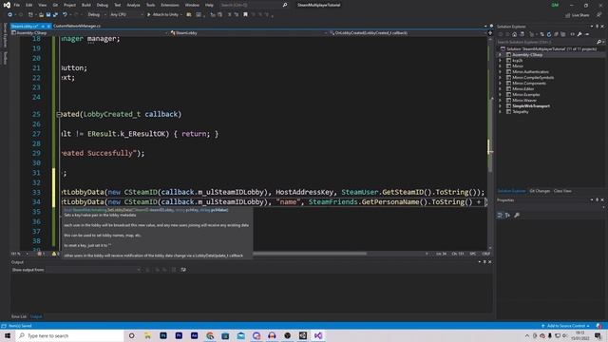Close the SteamLobby.cs tab
608x342 pixels.
tap(48, 26)
